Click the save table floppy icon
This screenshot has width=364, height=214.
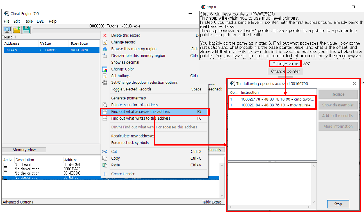pyautogui.click(x=26, y=30)
